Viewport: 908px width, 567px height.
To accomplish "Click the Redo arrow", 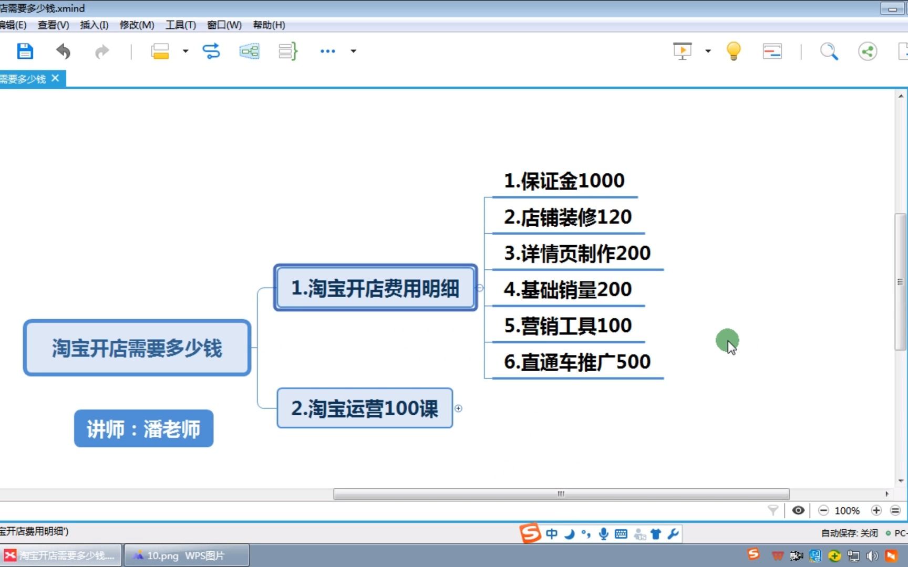I will click(102, 51).
